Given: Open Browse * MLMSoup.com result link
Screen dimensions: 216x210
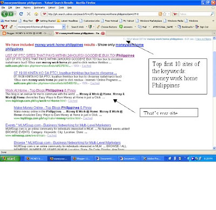Looking at the screenshot, I should click(67, 143).
